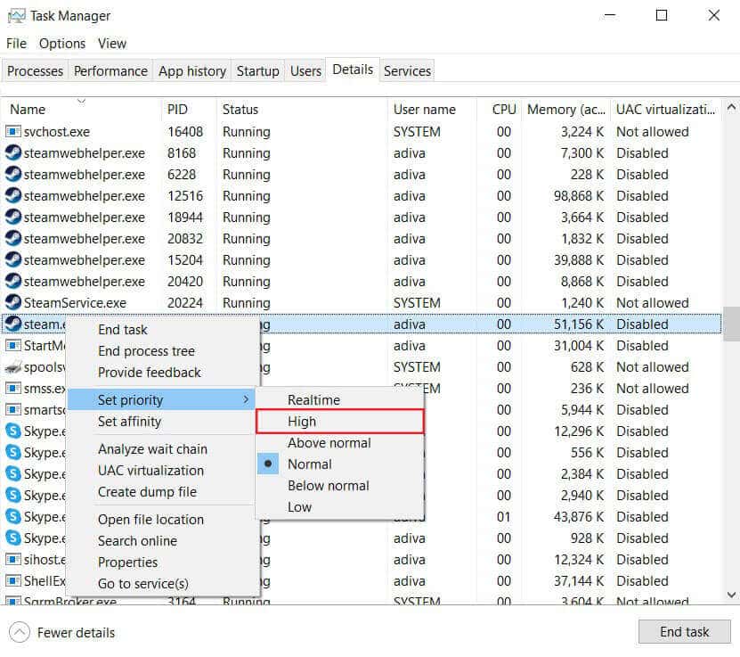Choose Below normal priority
Viewport: 740px width, 657px height.
(340, 486)
